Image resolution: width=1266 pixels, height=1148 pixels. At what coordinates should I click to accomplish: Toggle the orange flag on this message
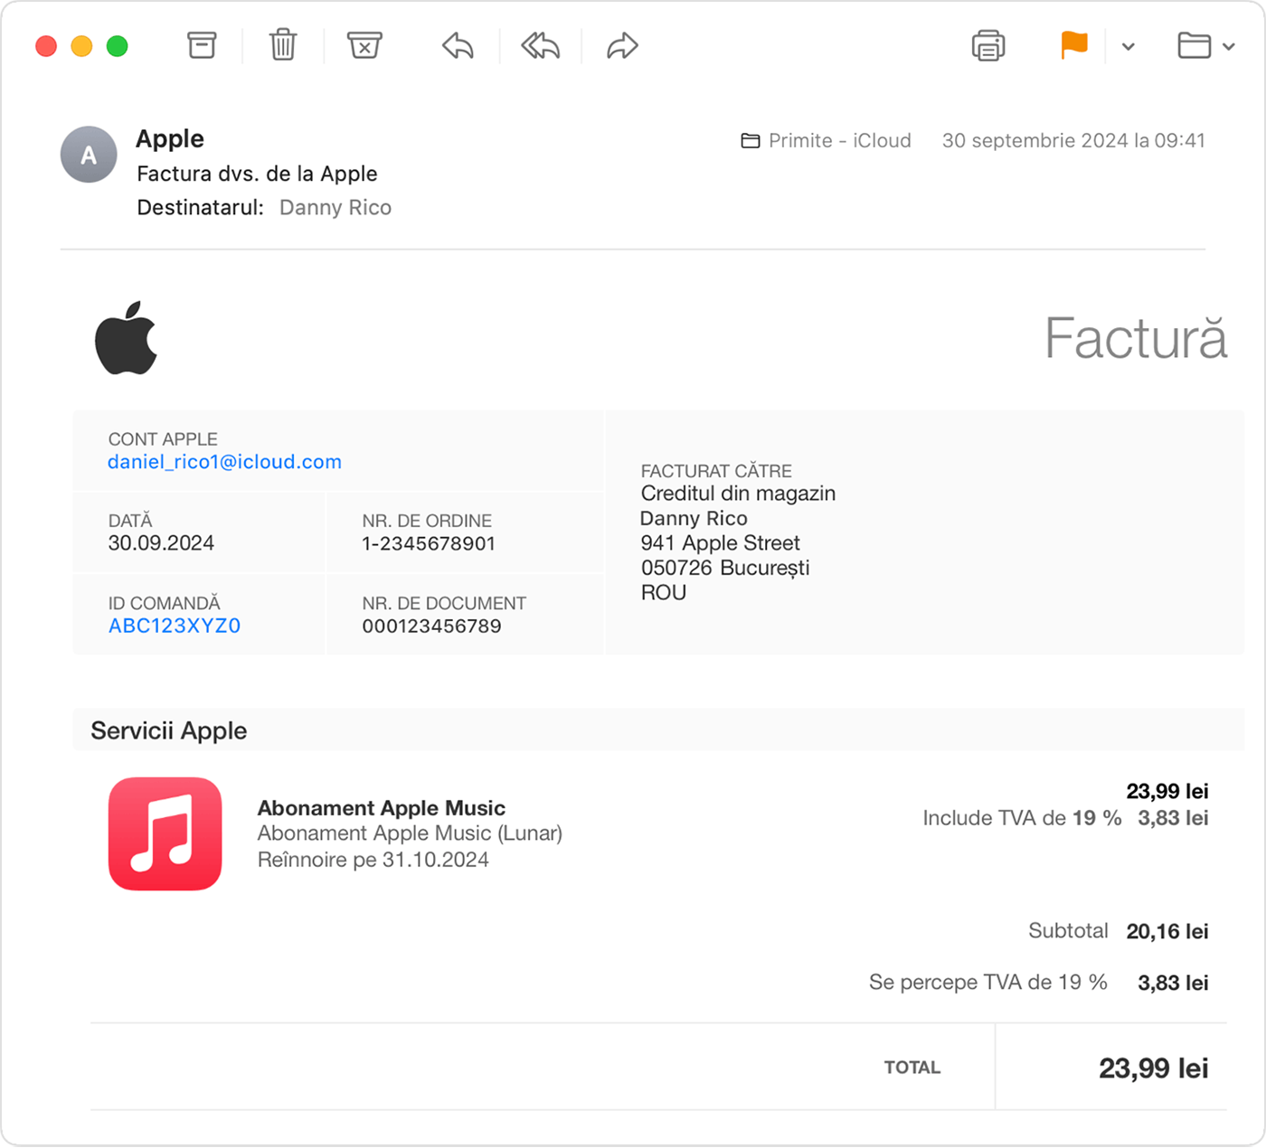[1072, 45]
